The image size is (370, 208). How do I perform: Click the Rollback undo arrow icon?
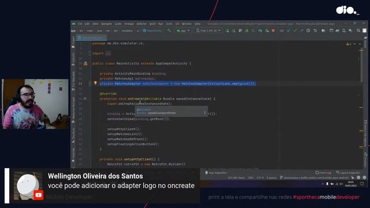click(315, 31)
